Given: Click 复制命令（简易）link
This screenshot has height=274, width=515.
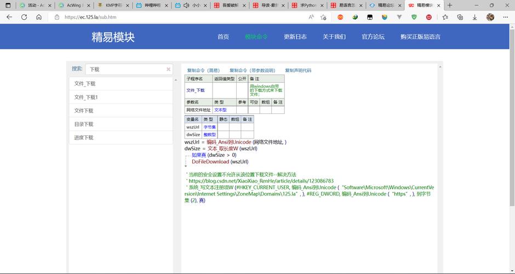Looking at the screenshot, I should tap(203, 71).
